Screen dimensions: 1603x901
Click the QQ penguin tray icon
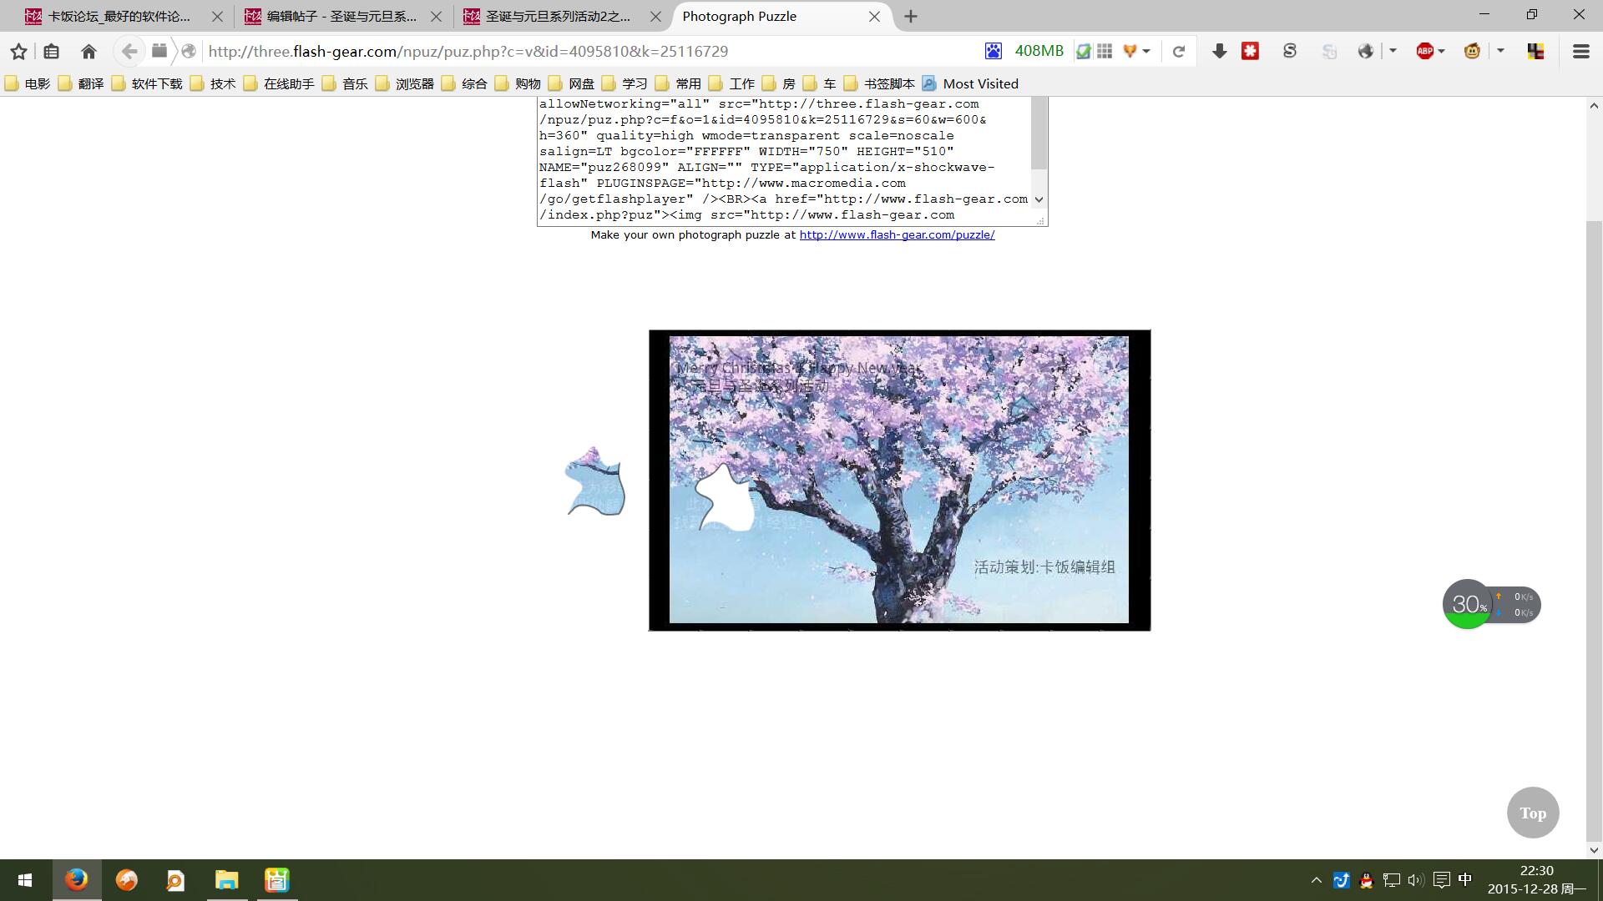pyautogui.click(x=1366, y=880)
